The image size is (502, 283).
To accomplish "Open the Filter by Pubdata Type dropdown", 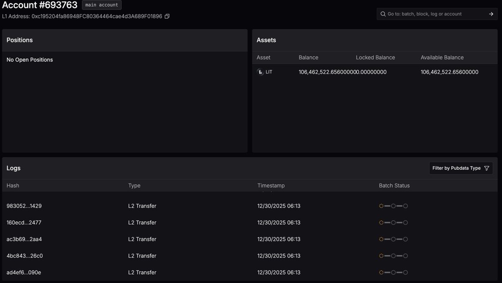I will [x=461, y=168].
